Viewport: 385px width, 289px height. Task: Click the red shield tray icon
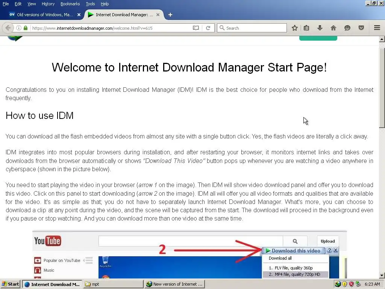click(x=352, y=284)
